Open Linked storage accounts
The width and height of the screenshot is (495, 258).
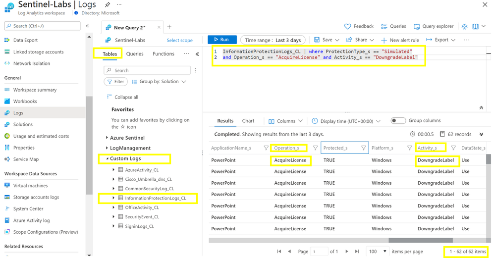[x=38, y=52]
